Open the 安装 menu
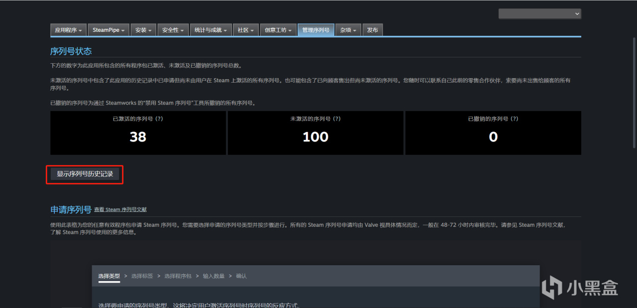This screenshot has width=637, height=308. point(143,30)
